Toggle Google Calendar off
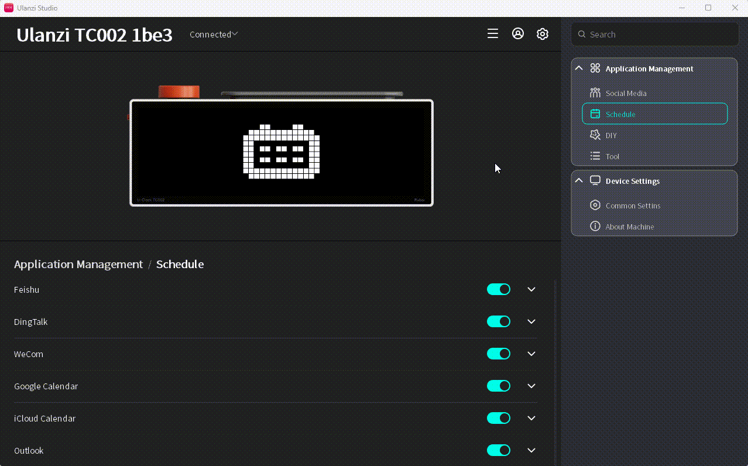The height and width of the screenshot is (466, 748). (x=499, y=386)
